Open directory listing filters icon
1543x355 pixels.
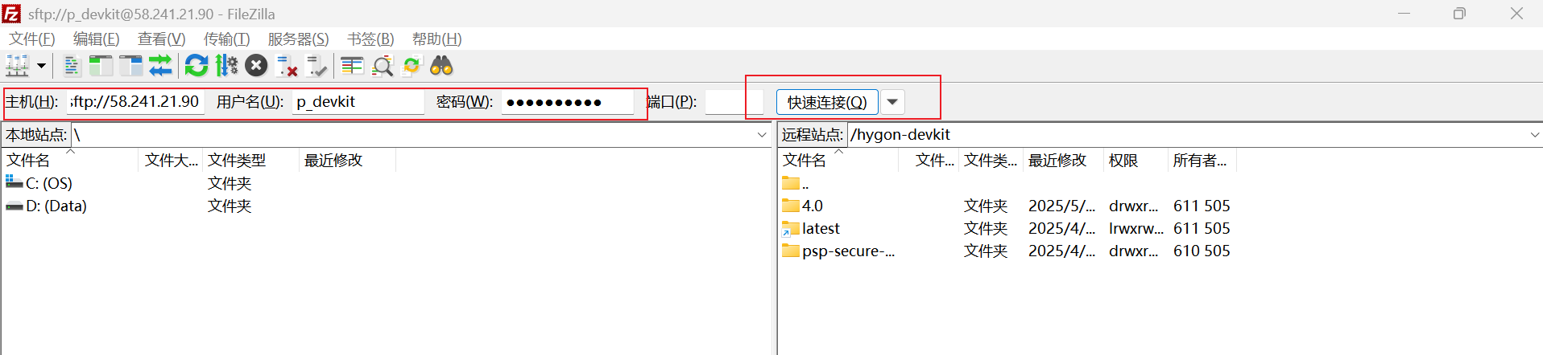pyautogui.click(x=352, y=66)
